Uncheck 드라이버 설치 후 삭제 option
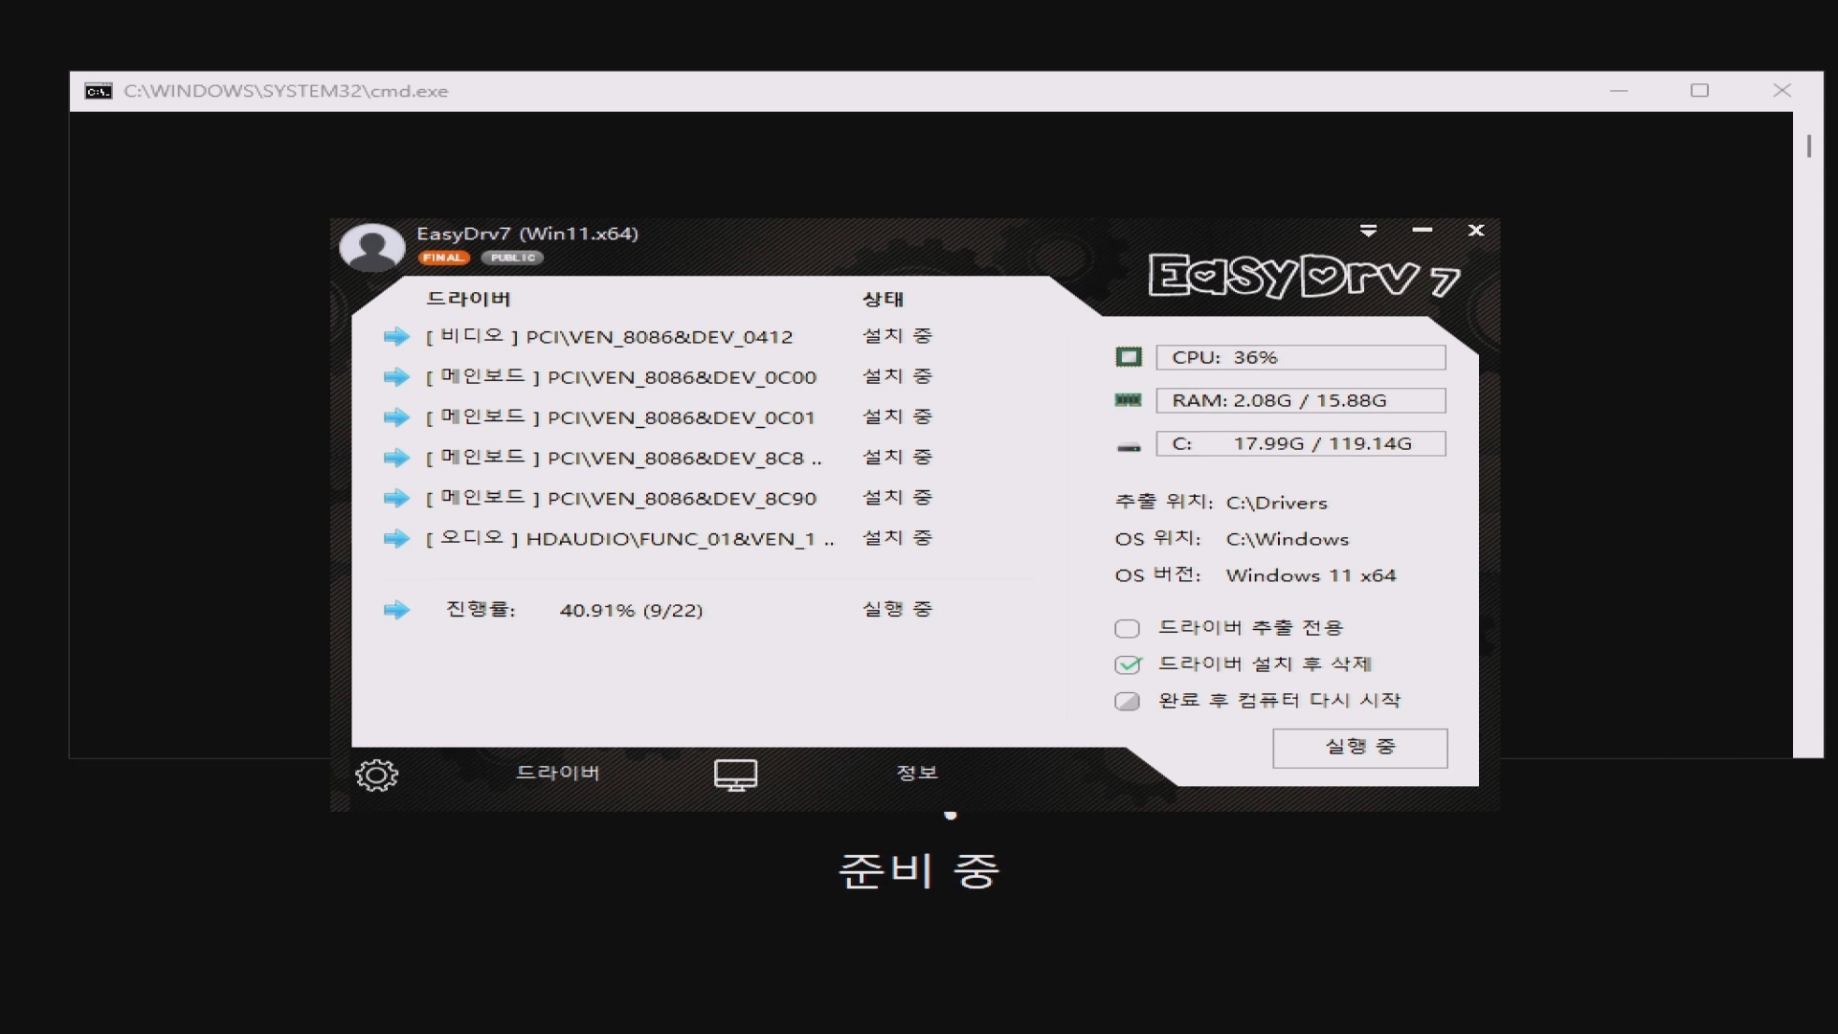Viewport: 1838px width, 1034px height. pyautogui.click(x=1128, y=664)
